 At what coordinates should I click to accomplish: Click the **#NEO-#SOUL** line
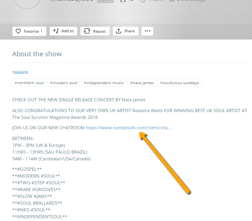click(31, 210)
